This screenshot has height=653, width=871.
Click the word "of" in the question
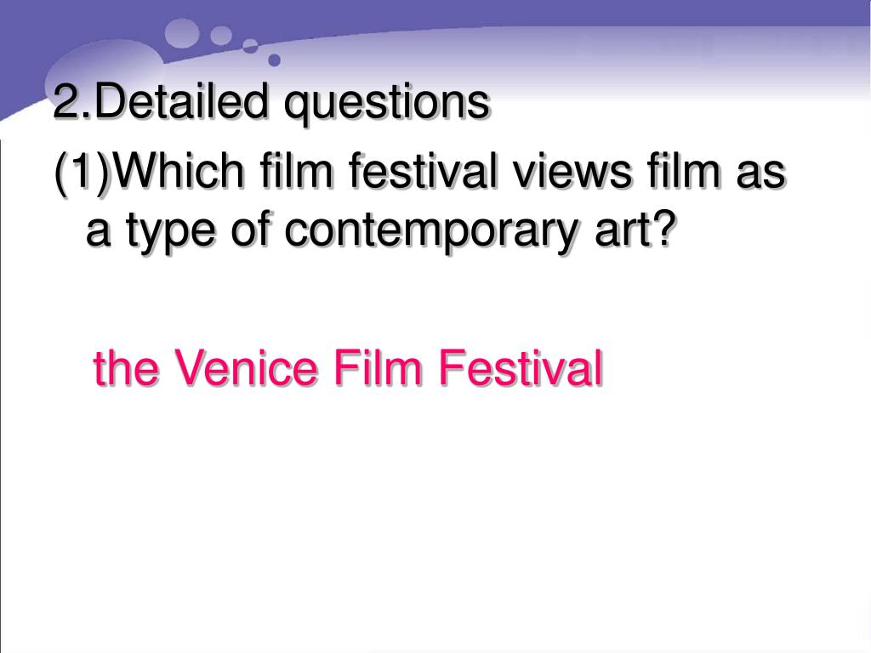250,228
